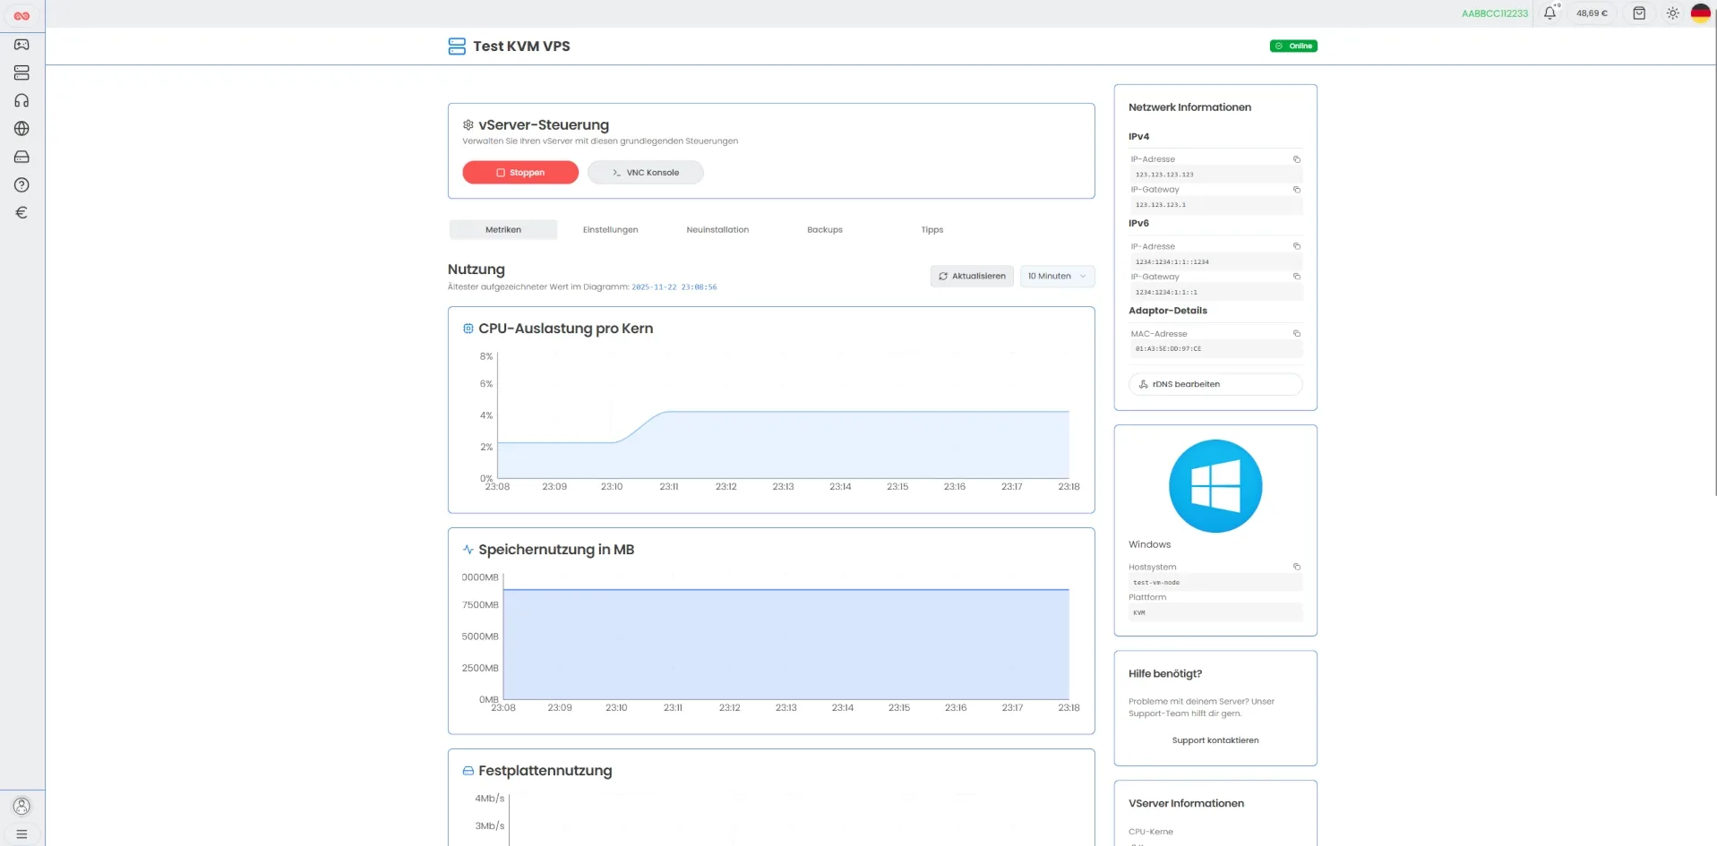Click the account balance 48,69 €
The image size is (1717, 846).
(1592, 13)
